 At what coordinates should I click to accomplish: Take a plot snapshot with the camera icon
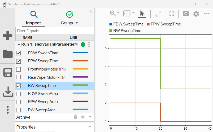[x=186, y=14]
